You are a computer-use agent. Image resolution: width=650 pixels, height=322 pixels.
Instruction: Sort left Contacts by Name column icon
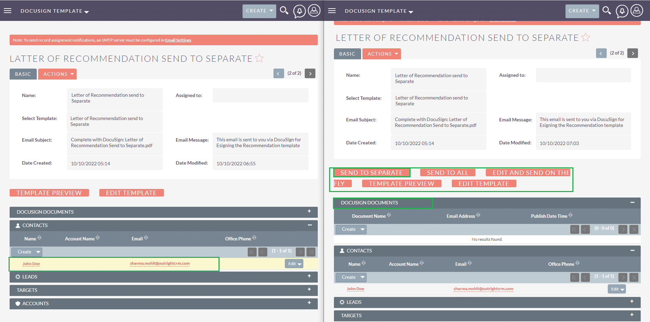40,238
